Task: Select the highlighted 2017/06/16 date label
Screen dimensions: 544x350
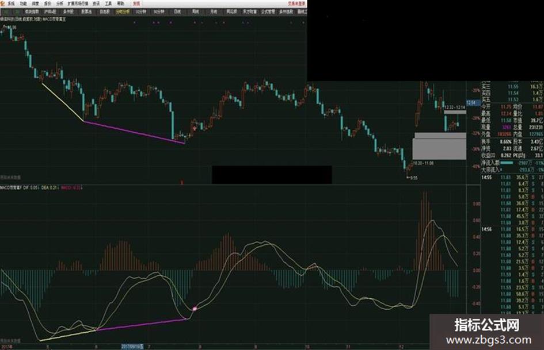Action: (132, 347)
